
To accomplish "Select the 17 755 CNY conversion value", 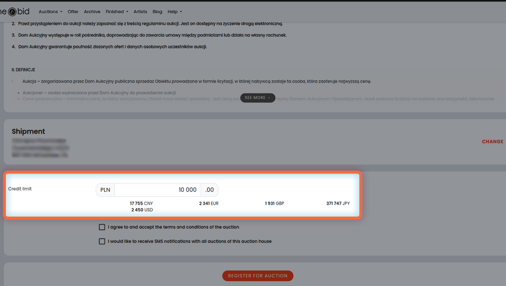I will [x=141, y=203].
